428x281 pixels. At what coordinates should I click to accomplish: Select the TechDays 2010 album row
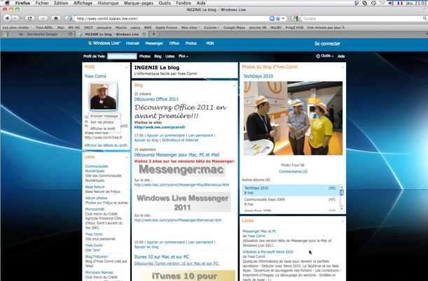pos(291,190)
